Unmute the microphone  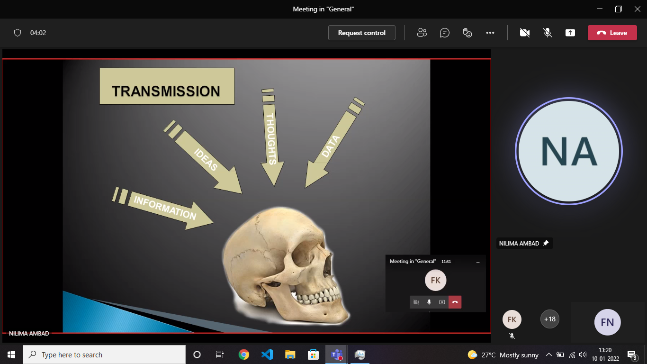(548, 33)
